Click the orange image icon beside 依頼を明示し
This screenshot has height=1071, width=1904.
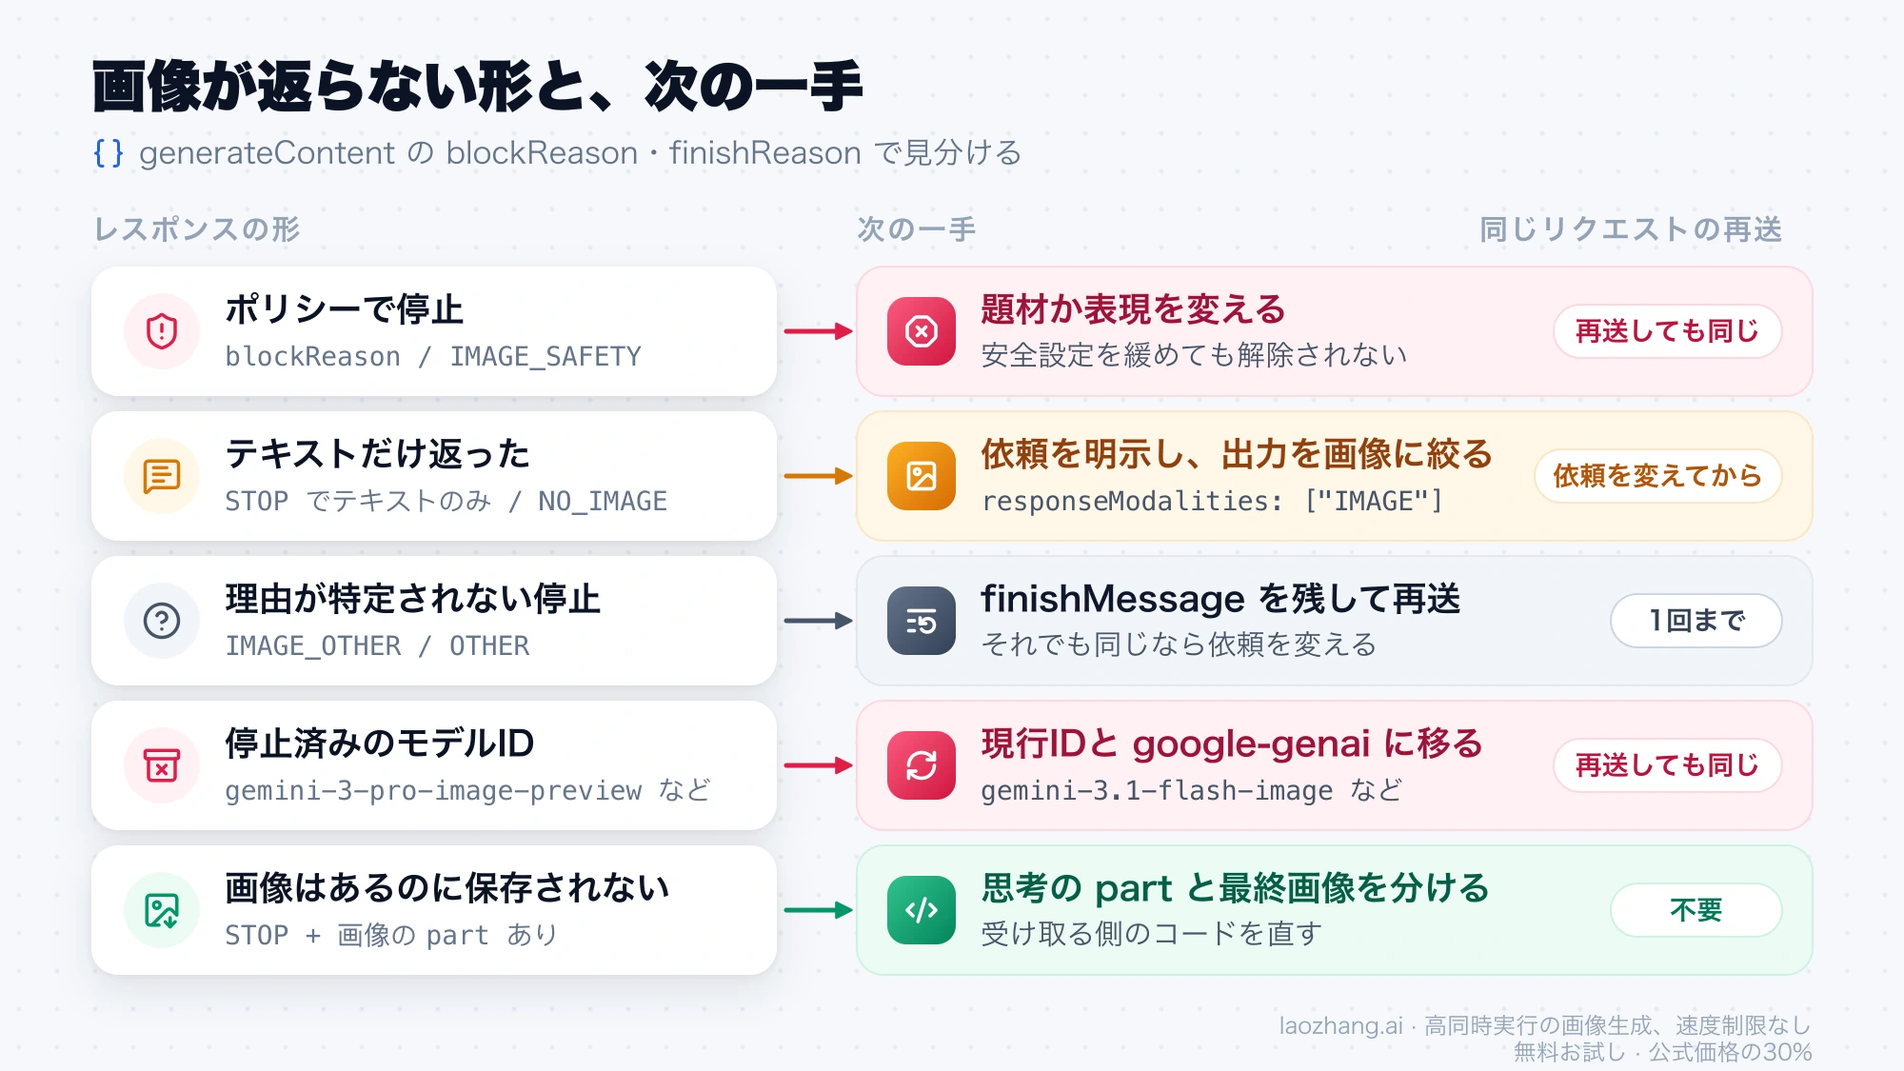tap(922, 476)
